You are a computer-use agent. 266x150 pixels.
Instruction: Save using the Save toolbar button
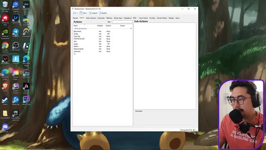83,13
